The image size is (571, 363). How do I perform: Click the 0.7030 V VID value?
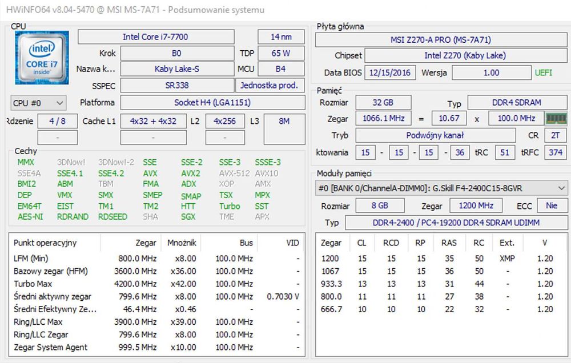click(x=283, y=297)
